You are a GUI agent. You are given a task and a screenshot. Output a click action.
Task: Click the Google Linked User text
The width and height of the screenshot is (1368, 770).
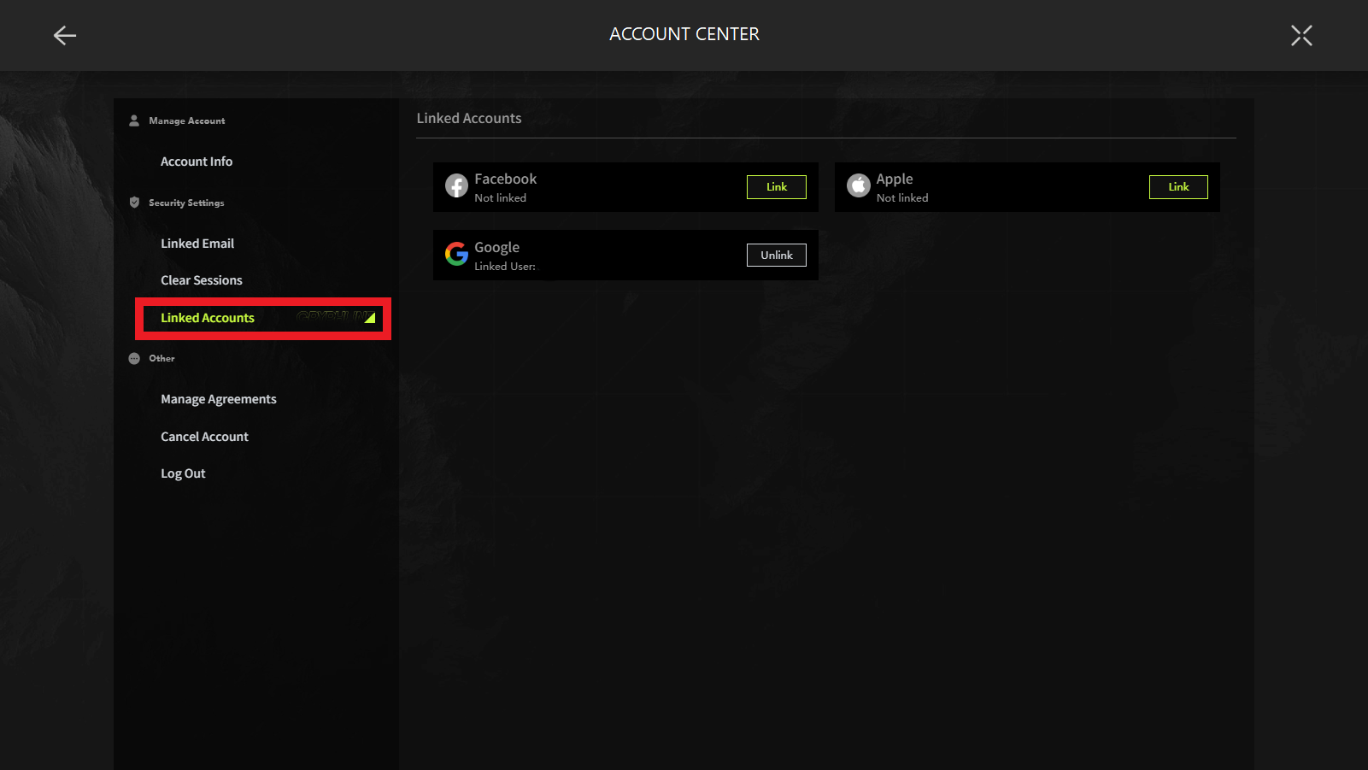point(505,267)
